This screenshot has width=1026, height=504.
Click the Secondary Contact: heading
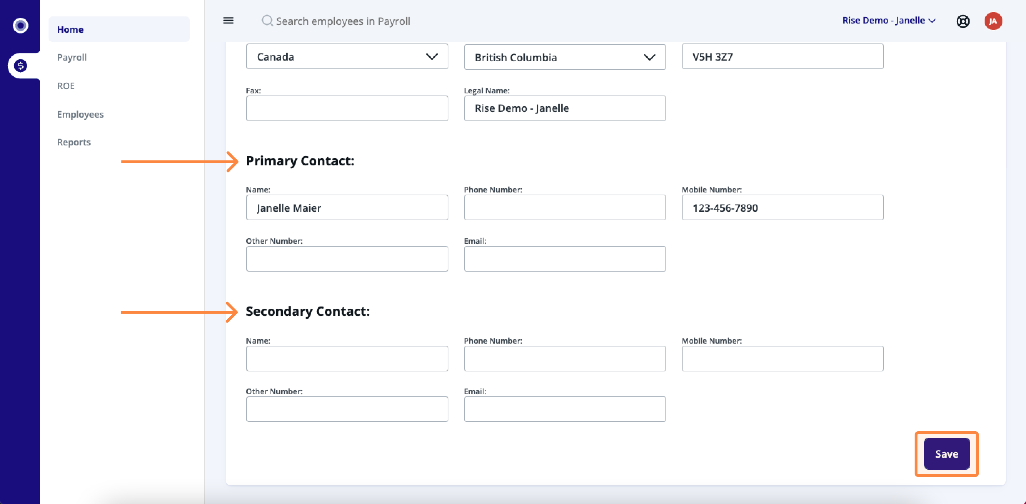(307, 311)
